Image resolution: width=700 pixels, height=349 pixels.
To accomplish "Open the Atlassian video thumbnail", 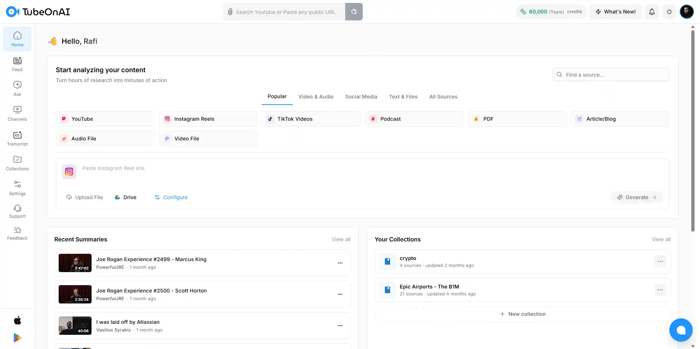I will point(75,326).
